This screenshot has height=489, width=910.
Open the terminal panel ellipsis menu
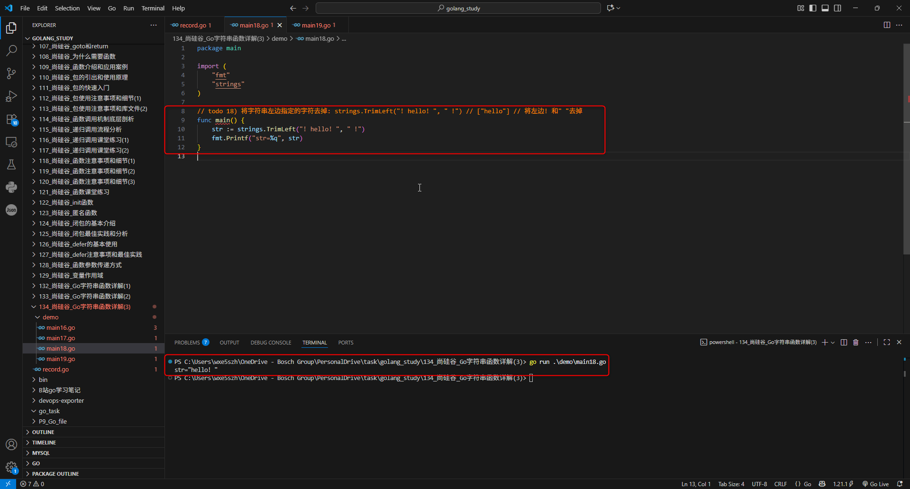click(x=868, y=343)
